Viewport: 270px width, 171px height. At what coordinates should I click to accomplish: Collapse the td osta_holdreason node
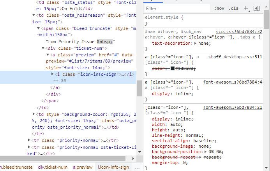(34, 16)
